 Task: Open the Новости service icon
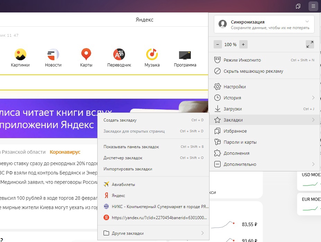tap(53, 54)
